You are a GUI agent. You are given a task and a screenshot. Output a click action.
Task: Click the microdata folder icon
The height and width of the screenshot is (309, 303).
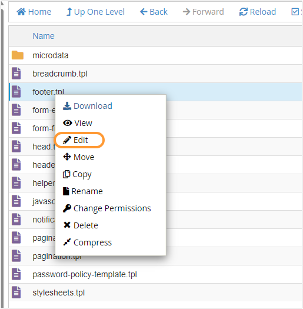click(18, 55)
